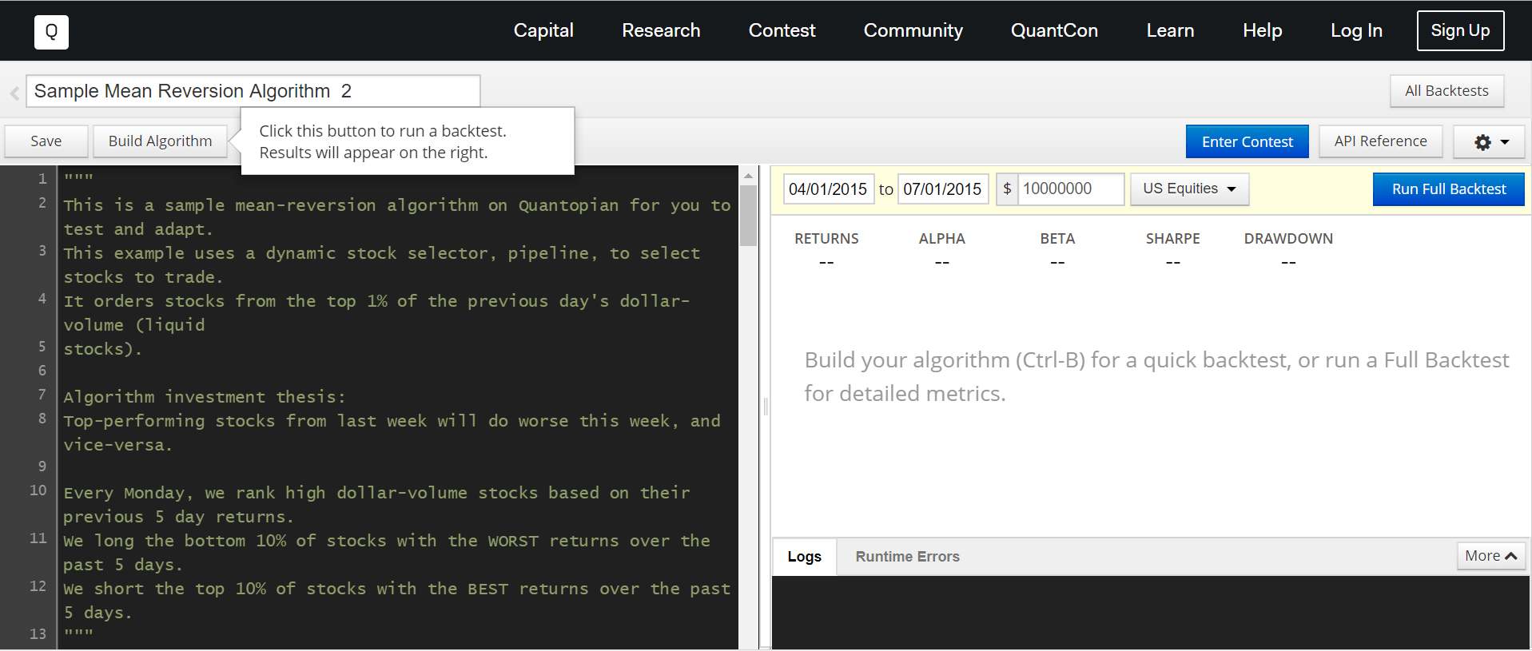The width and height of the screenshot is (1532, 651).
Task: Click the code editor scrollbar thumb
Action: point(748,216)
